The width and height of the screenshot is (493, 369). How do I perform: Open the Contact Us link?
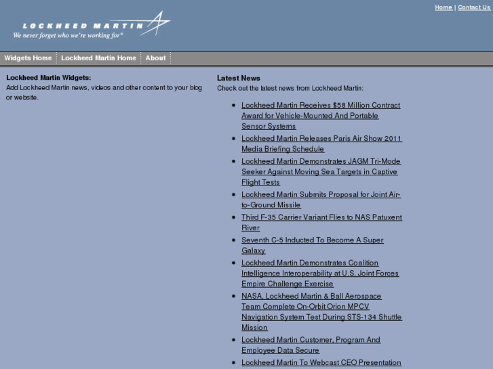pyautogui.click(x=474, y=7)
